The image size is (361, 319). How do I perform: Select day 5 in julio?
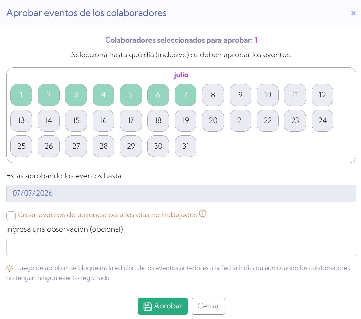click(x=131, y=95)
